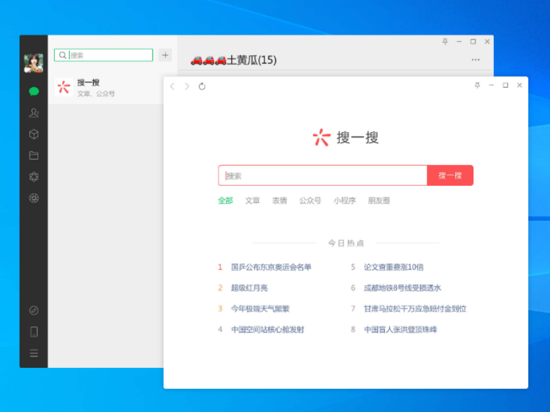The image size is (550, 412).
Task: Open the Chats icon in WeChat sidebar
Action: click(34, 92)
